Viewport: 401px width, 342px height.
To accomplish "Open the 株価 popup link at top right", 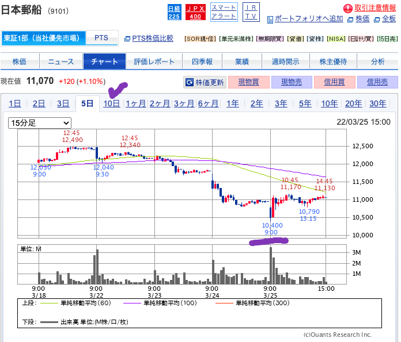I will pos(362,19).
